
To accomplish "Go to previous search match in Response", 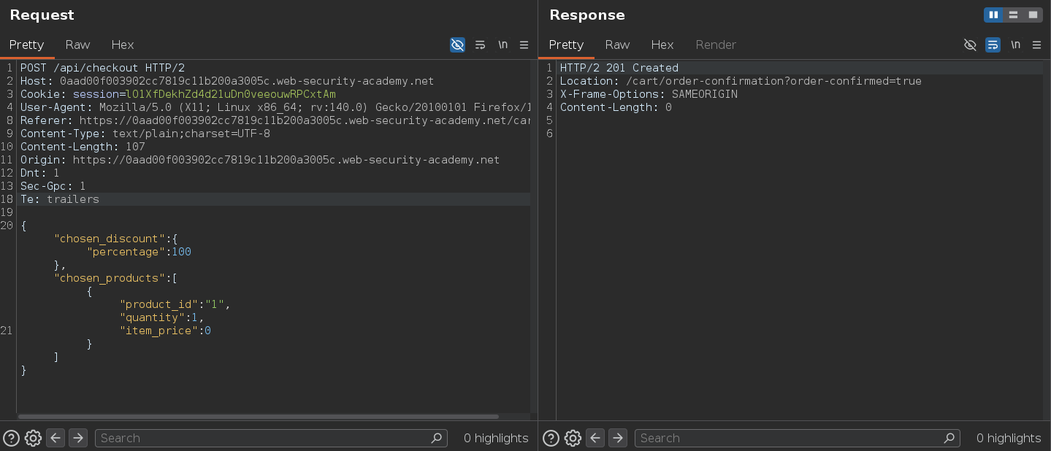I will point(595,438).
